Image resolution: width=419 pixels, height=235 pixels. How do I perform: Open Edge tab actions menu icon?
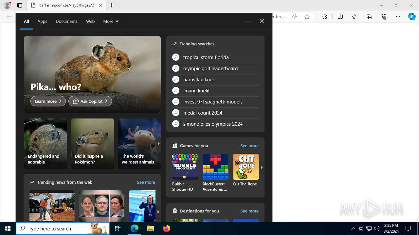coord(20,5)
